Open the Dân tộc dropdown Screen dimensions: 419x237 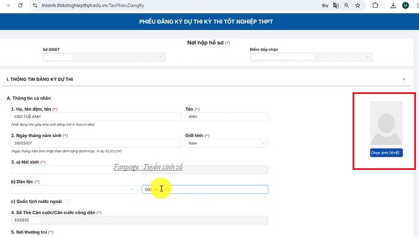74,189
